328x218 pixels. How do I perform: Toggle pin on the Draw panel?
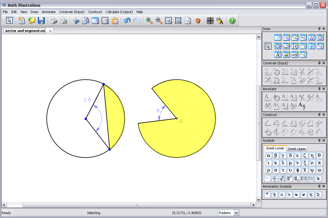point(319,29)
